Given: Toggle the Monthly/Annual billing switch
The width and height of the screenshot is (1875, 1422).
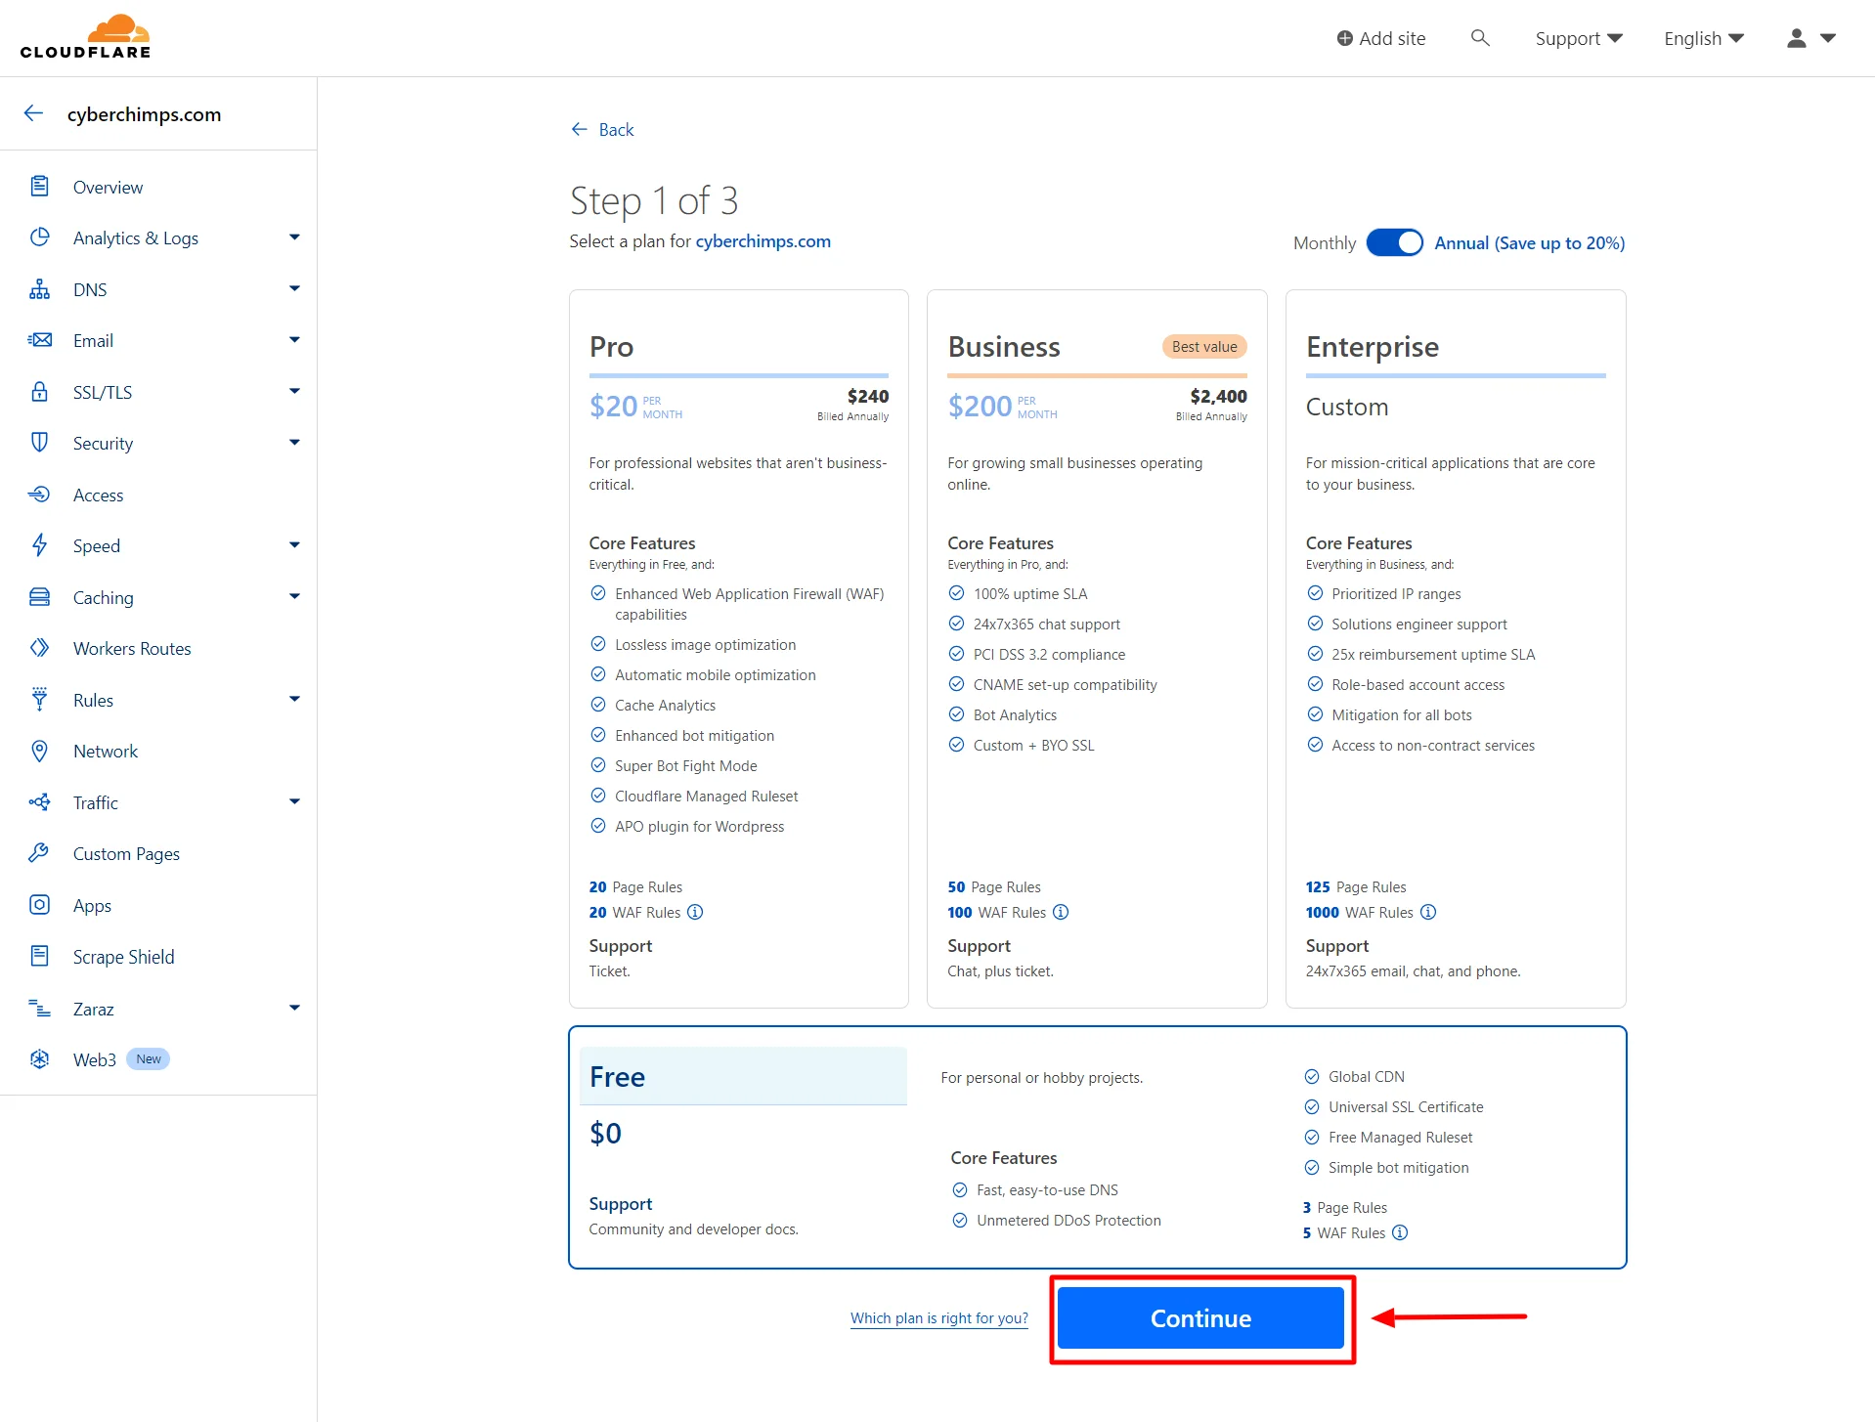Looking at the screenshot, I should [x=1395, y=242].
